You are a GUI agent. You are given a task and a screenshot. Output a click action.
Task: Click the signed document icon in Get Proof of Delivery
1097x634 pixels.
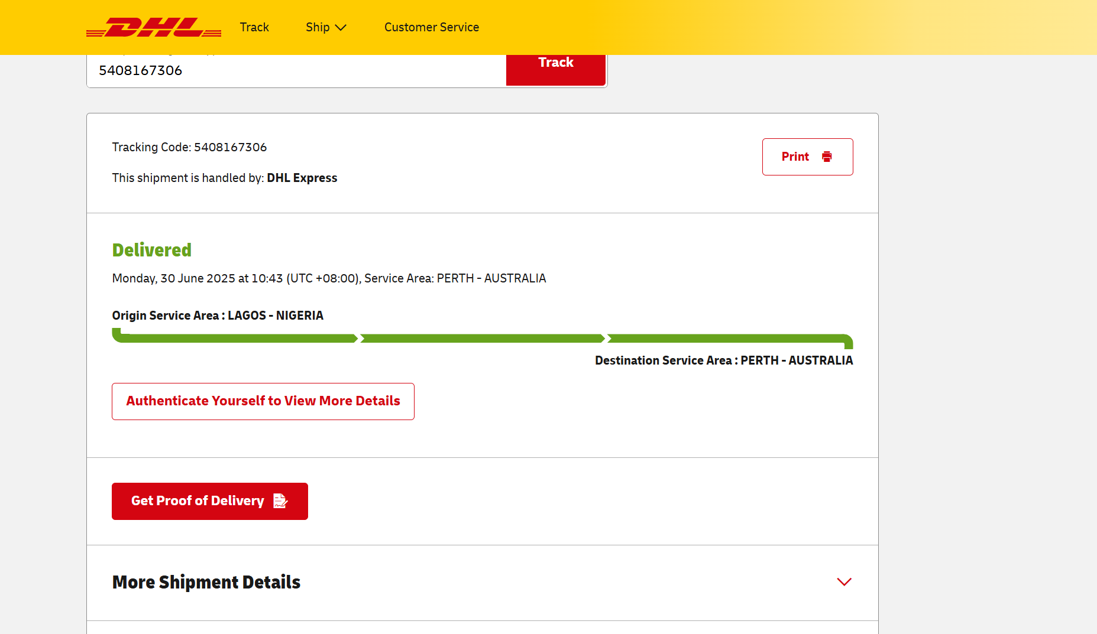point(280,501)
